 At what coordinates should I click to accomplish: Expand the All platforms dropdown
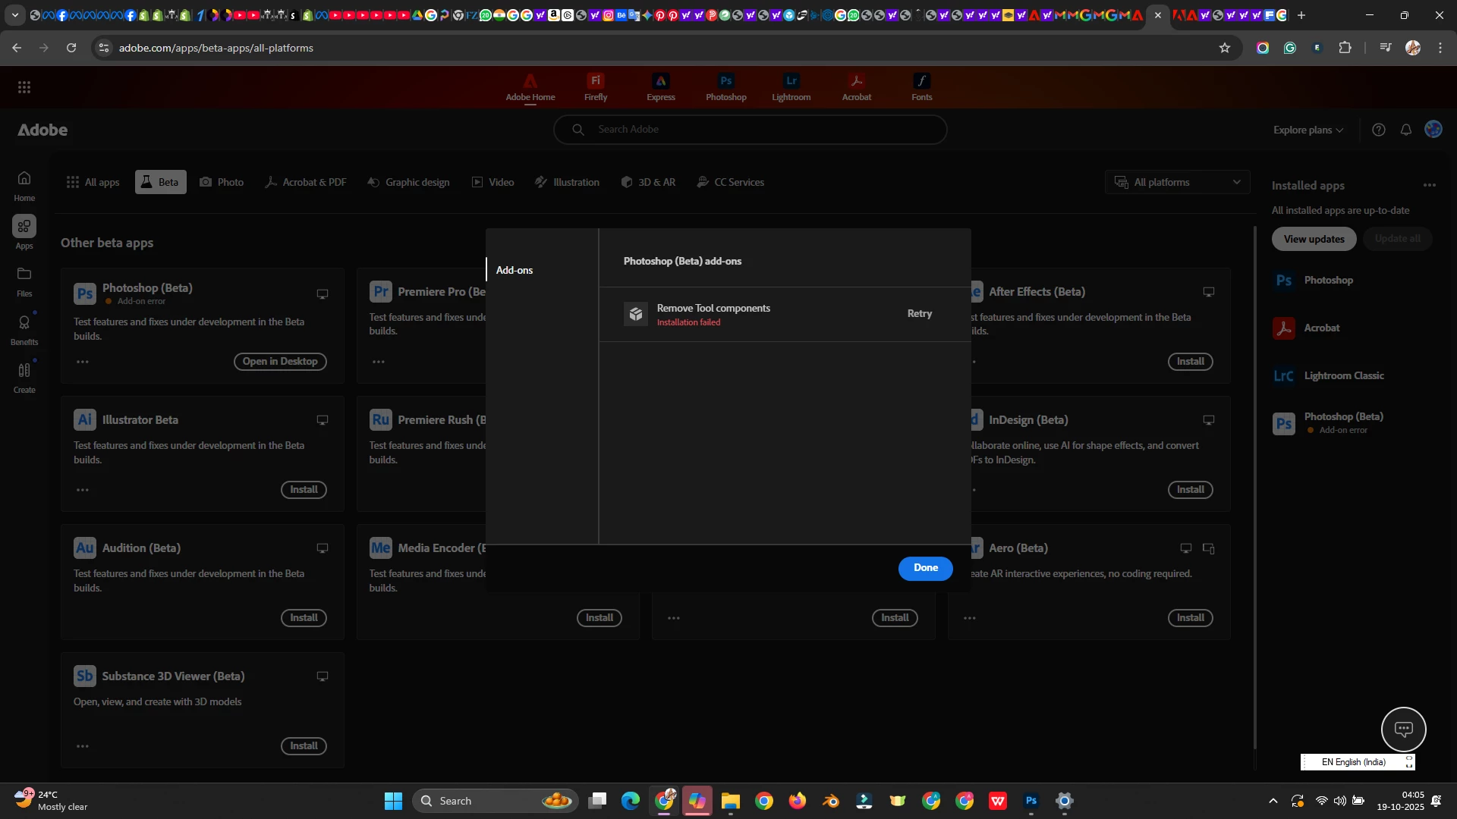pos(1177,182)
